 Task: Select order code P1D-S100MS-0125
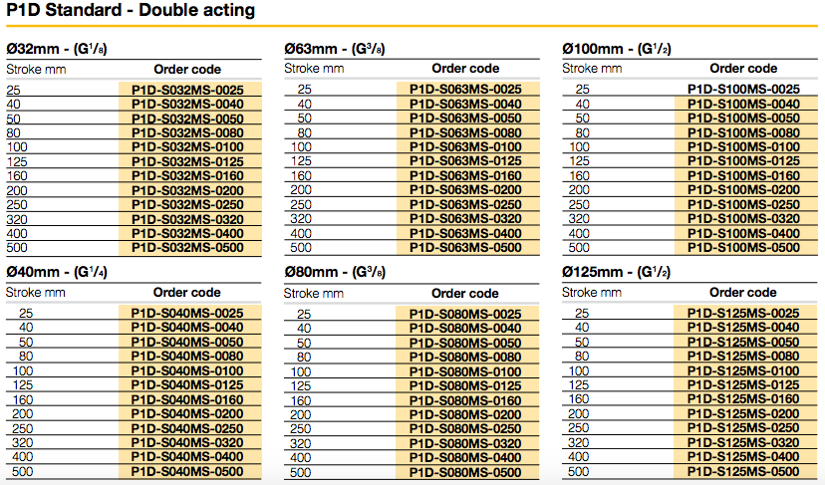pyautogui.click(x=743, y=161)
